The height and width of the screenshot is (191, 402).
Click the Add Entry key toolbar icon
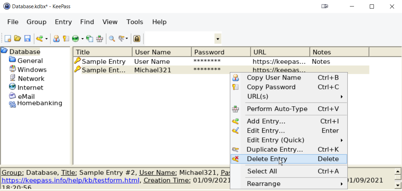39,39
